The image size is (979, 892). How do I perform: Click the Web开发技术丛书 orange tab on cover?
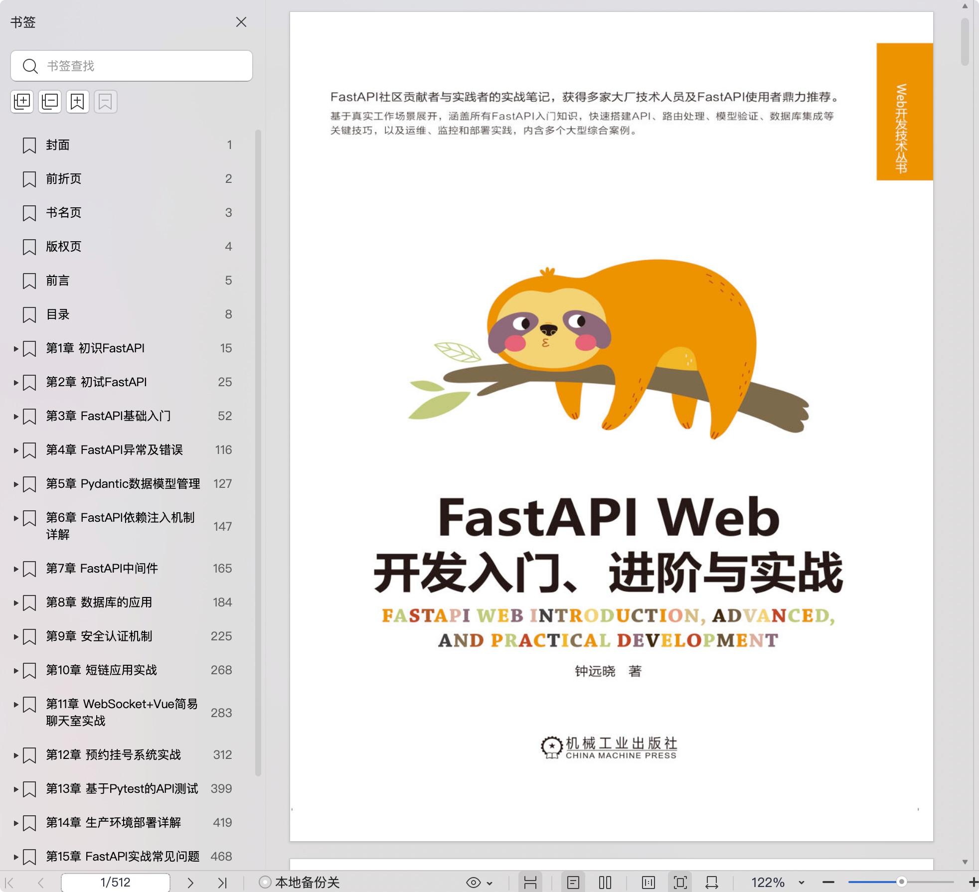tap(905, 112)
